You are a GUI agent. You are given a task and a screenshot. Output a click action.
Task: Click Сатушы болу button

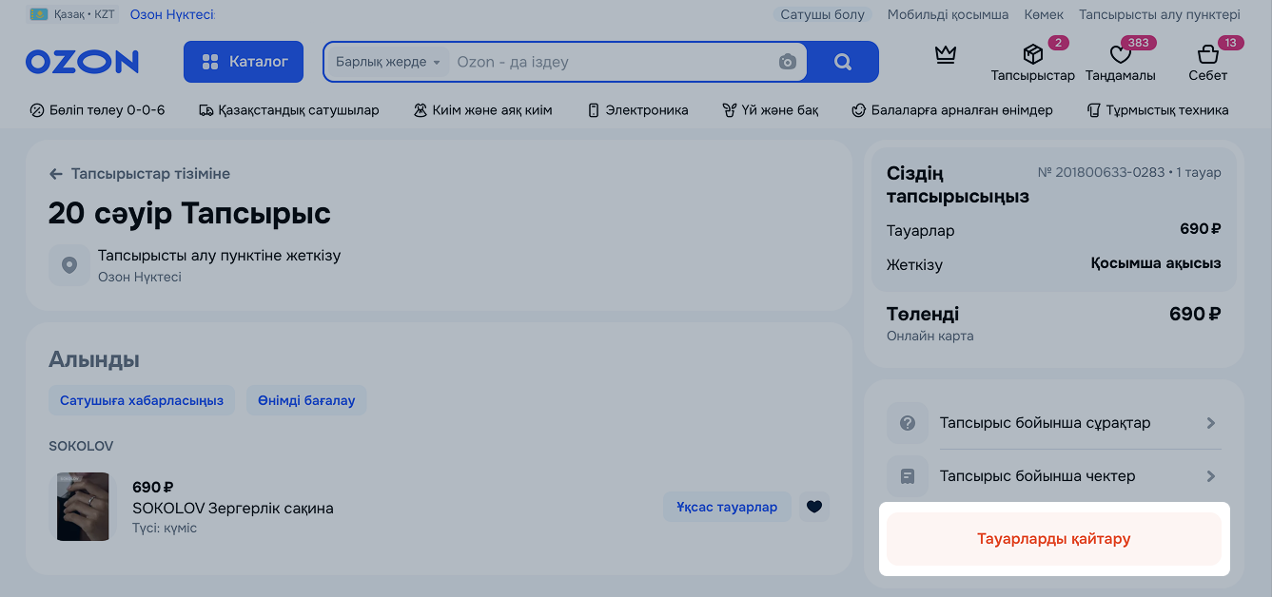[823, 14]
